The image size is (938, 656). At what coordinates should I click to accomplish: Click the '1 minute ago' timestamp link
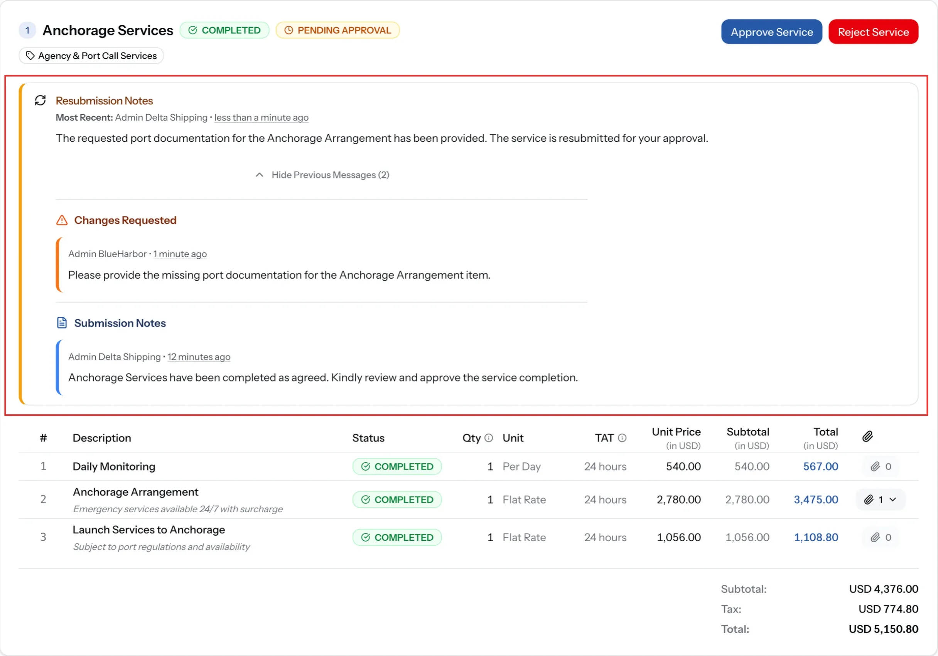pyautogui.click(x=180, y=254)
